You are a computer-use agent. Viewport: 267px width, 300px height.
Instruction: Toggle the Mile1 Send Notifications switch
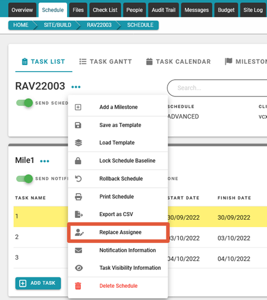24,179
